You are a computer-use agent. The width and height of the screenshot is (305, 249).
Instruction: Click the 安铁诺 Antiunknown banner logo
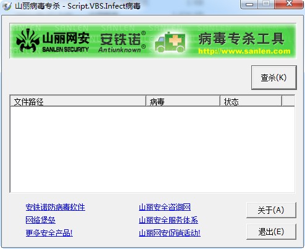pos(123,42)
